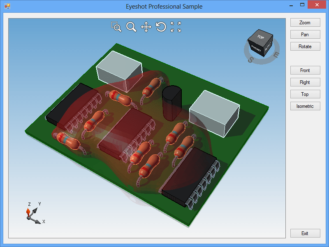This screenshot has height=247, width=329.
Task: Click the S marker on compass ring
Action: [250, 60]
